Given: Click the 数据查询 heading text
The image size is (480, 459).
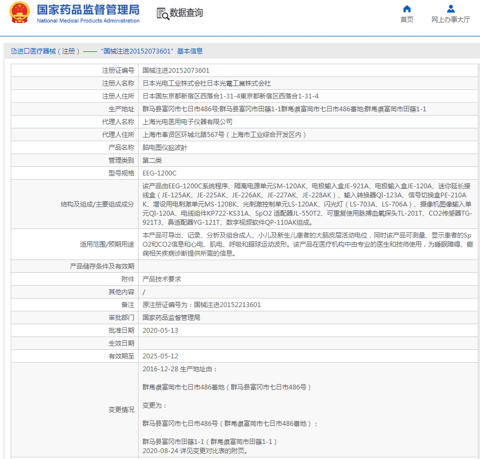Looking at the screenshot, I should point(186,13).
